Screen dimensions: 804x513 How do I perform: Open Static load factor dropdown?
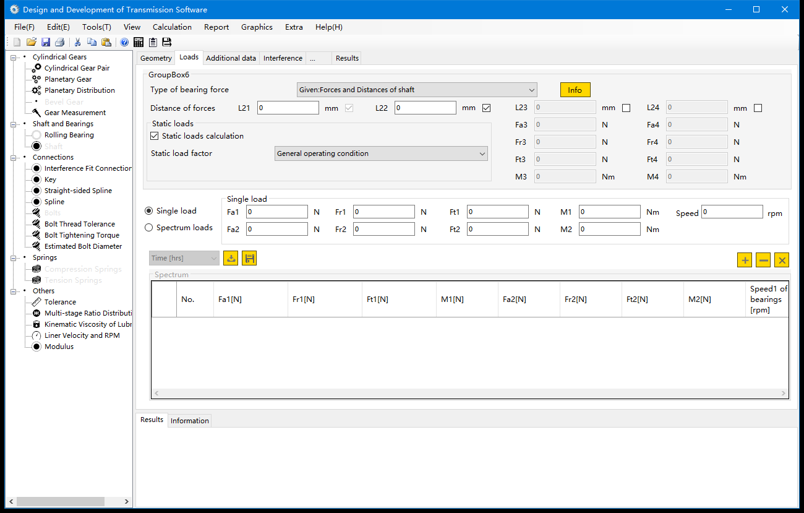[381, 153]
